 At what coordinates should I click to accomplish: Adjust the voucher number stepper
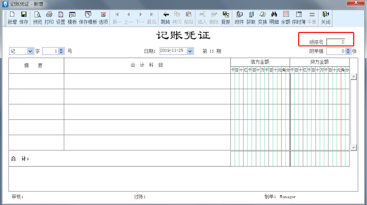pyautogui.click(x=61, y=51)
